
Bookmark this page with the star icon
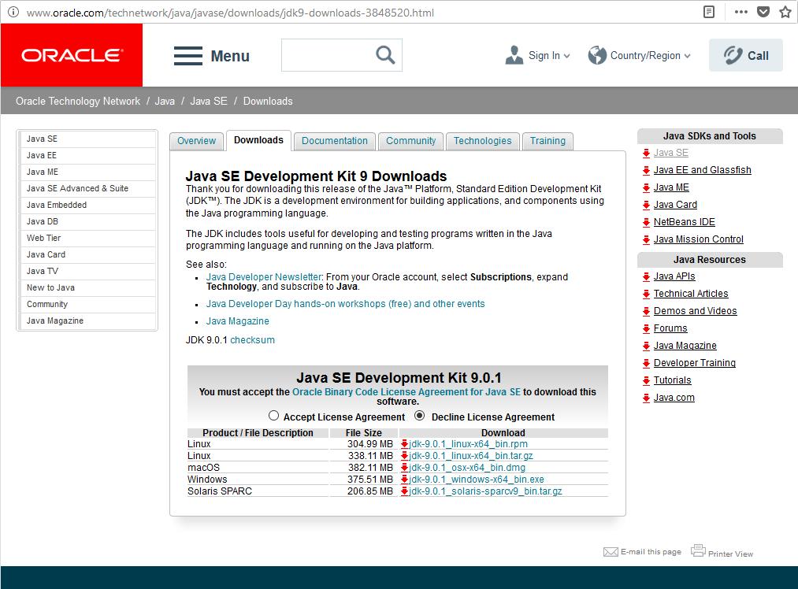[785, 12]
